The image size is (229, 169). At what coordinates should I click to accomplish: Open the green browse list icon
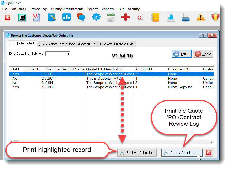pyautogui.click(x=22, y=17)
